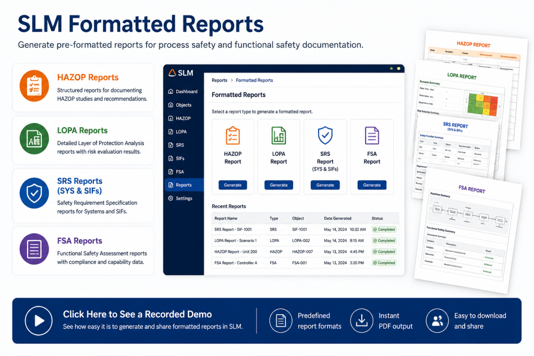Open the FSA REPORT preview page thumbnail
Image resolution: width=534 pixels, height=356 pixels.
coord(468,231)
